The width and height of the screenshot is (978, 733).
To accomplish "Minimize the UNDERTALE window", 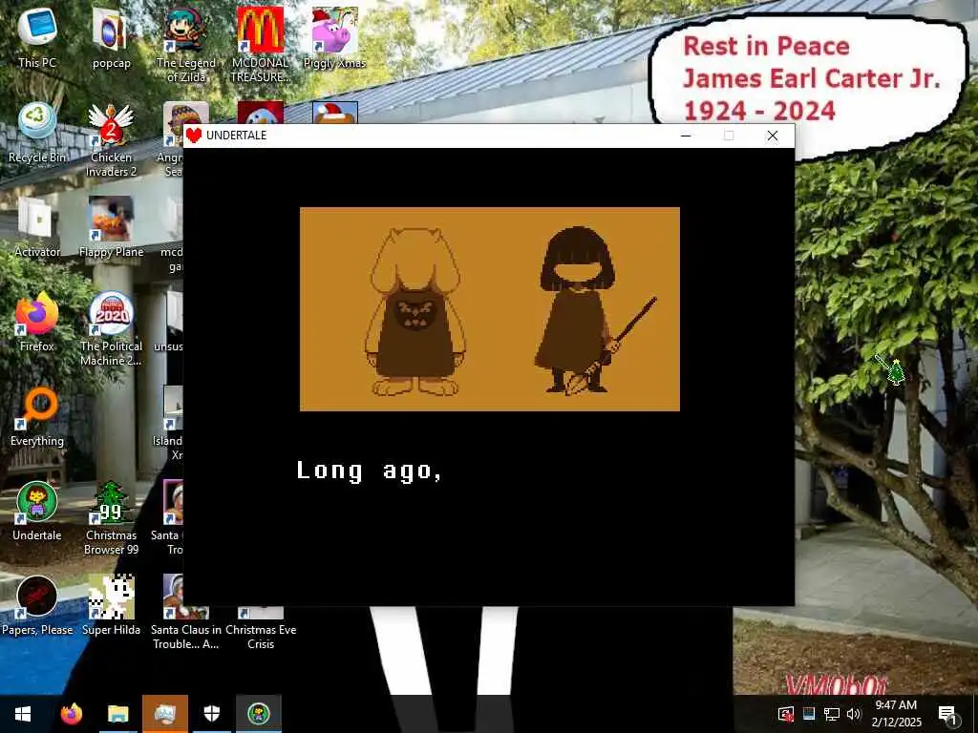I will click(x=686, y=136).
